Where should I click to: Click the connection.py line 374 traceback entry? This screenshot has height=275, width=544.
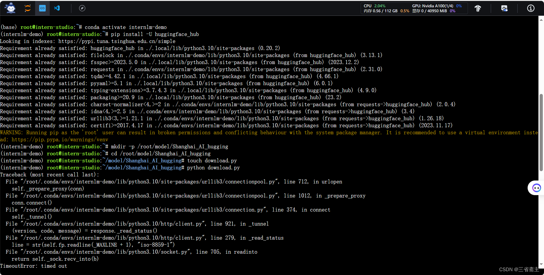(x=168, y=210)
